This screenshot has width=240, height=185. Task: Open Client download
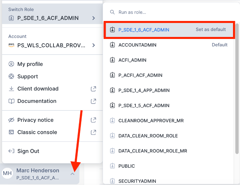pos(52,89)
